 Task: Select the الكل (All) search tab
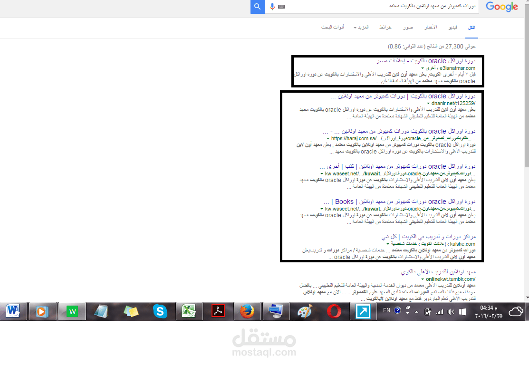471,28
